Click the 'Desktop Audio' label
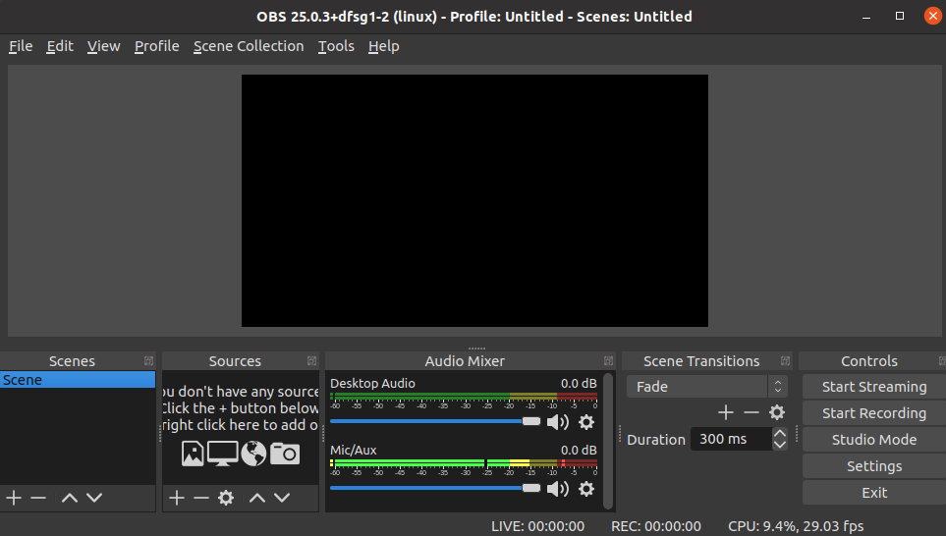The image size is (946, 536). [x=372, y=384]
